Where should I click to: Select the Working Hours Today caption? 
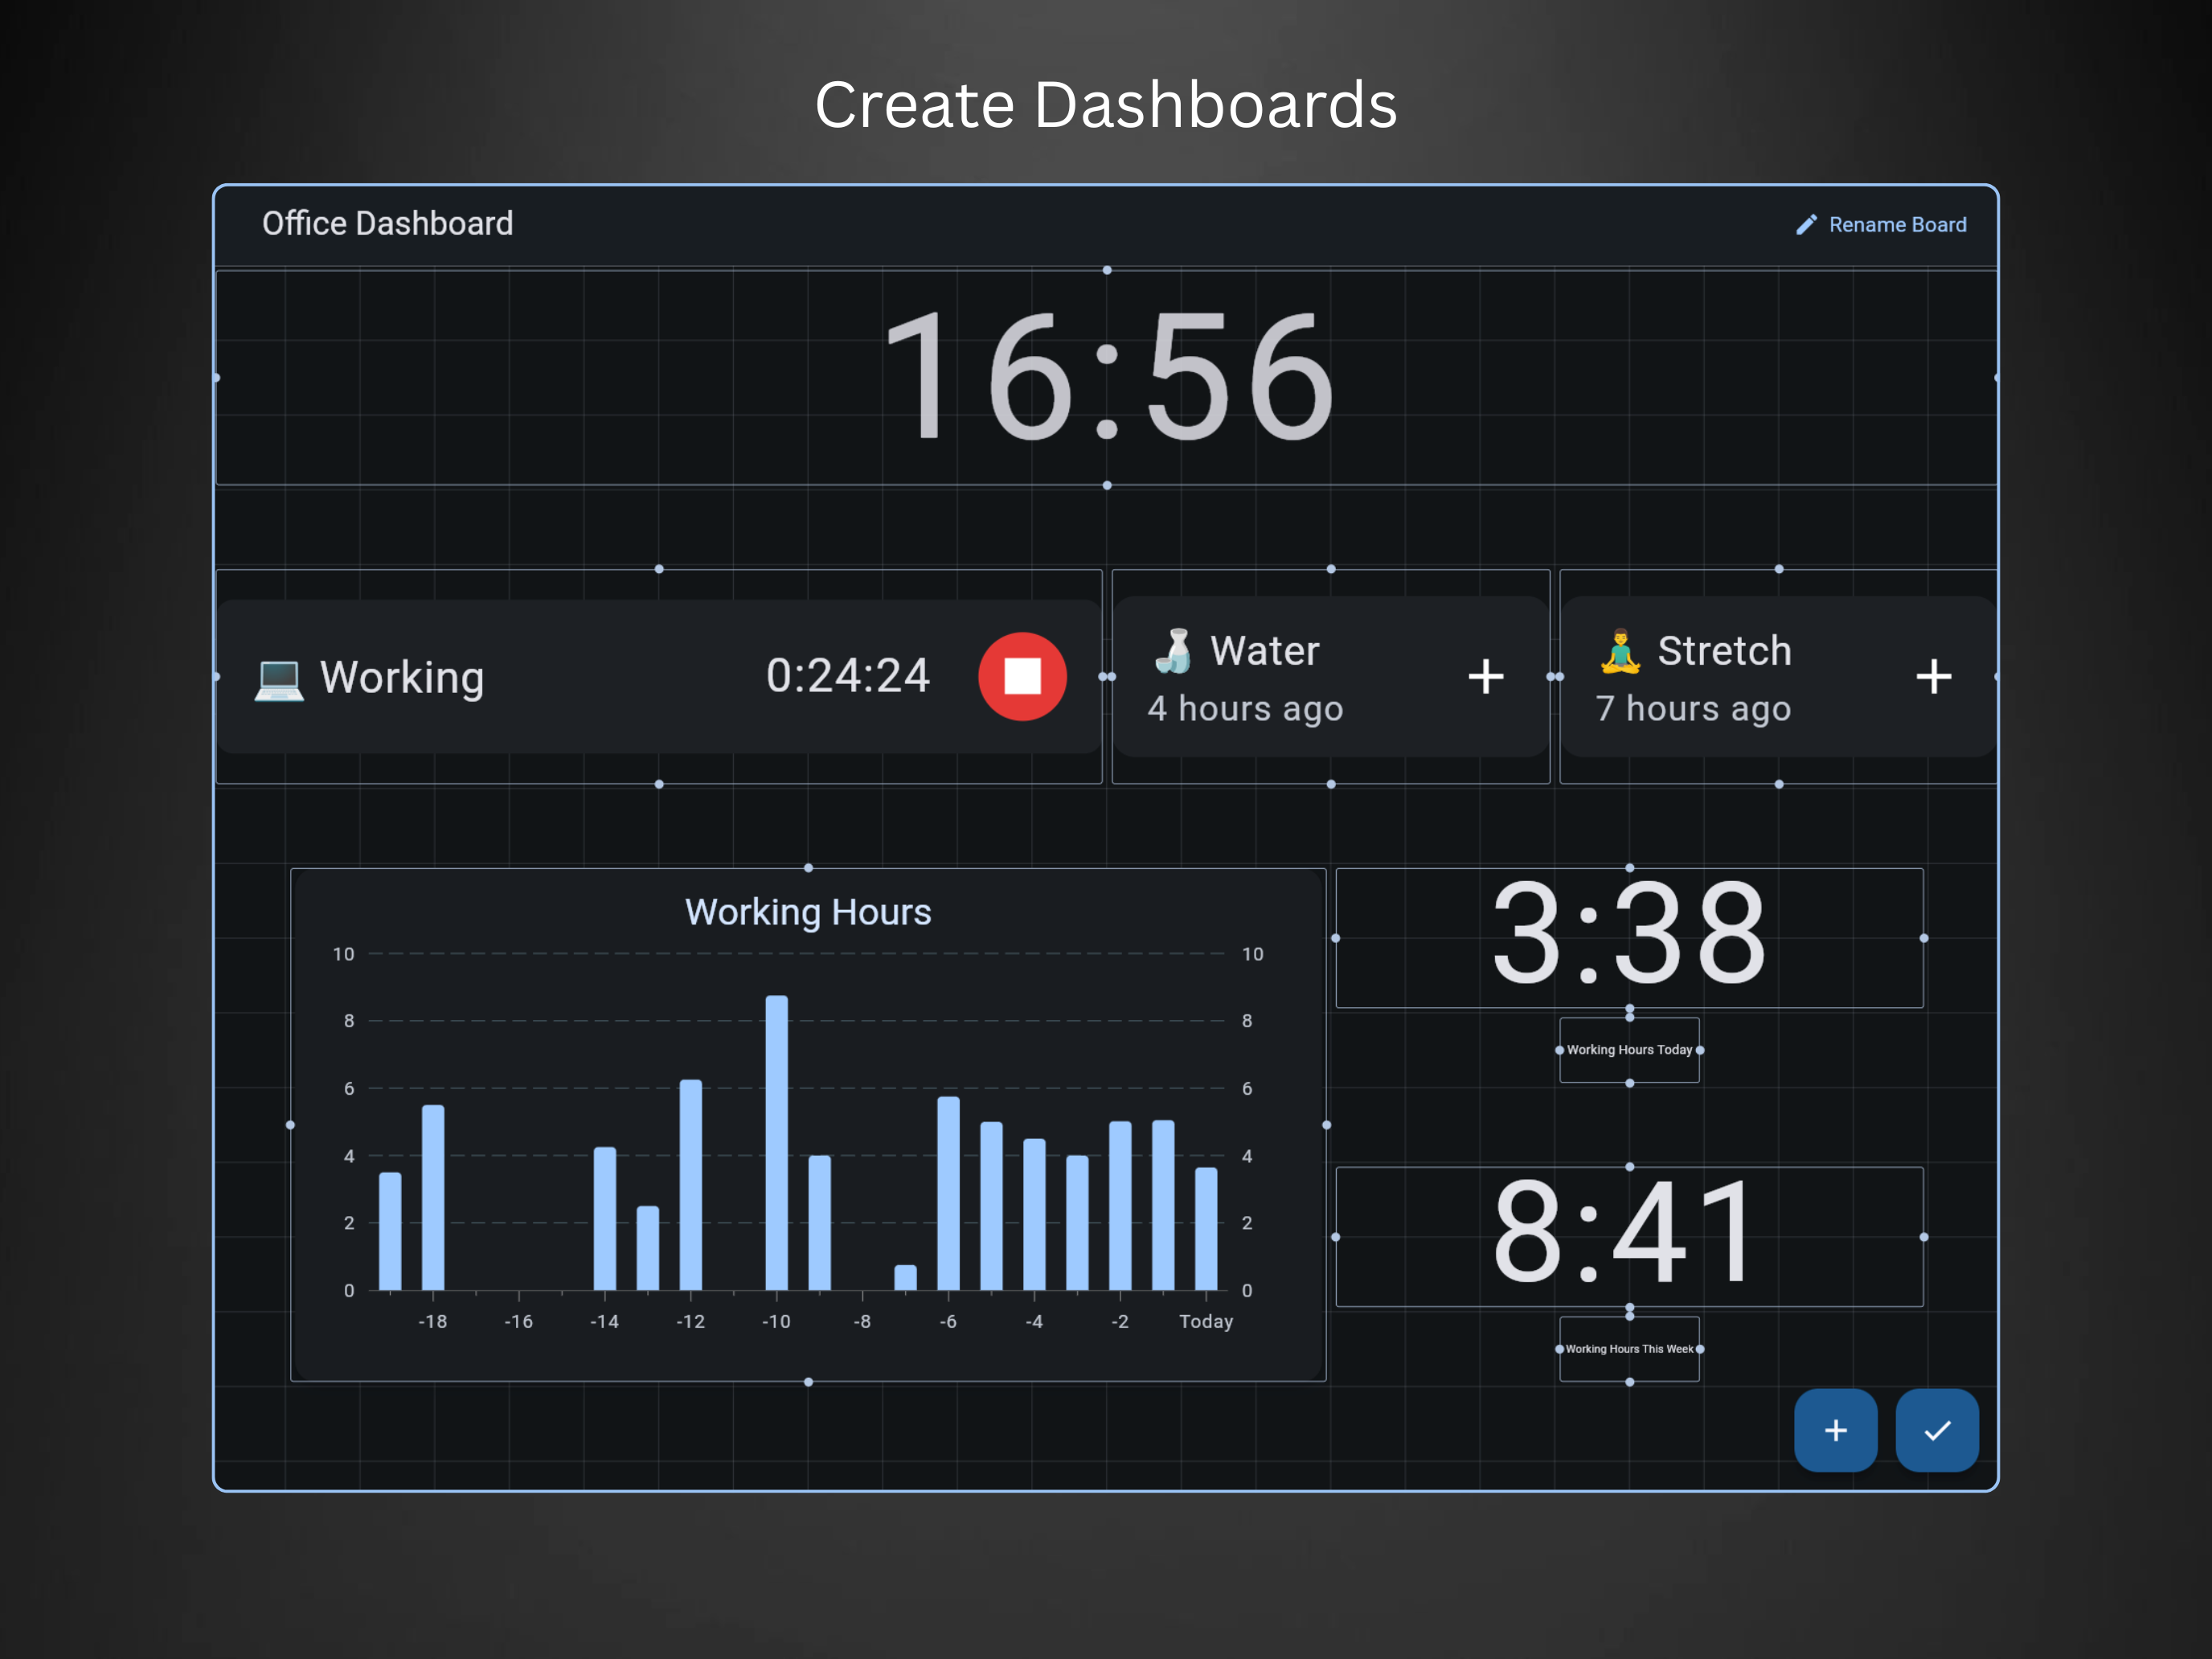point(1629,1050)
